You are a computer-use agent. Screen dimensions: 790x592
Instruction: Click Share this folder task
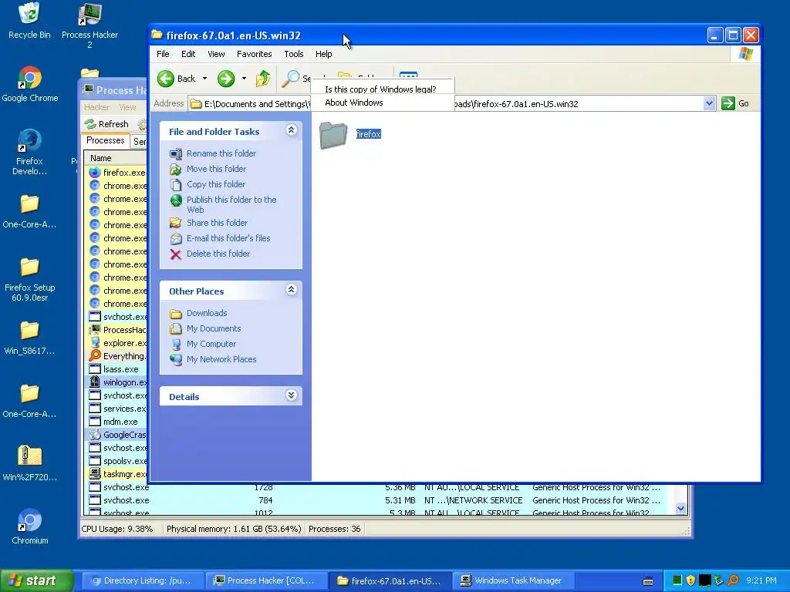click(217, 223)
